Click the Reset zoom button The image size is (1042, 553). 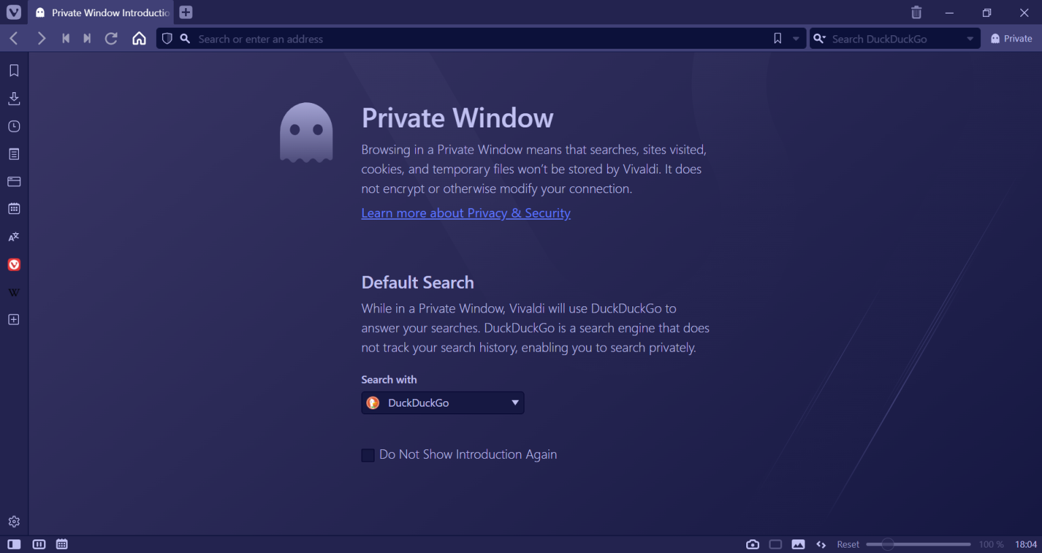pyautogui.click(x=847, y=544)
